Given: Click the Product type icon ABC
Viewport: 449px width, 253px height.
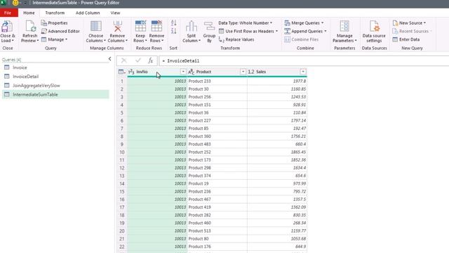Looking at the screenshot, I should (x=191, y=72).
